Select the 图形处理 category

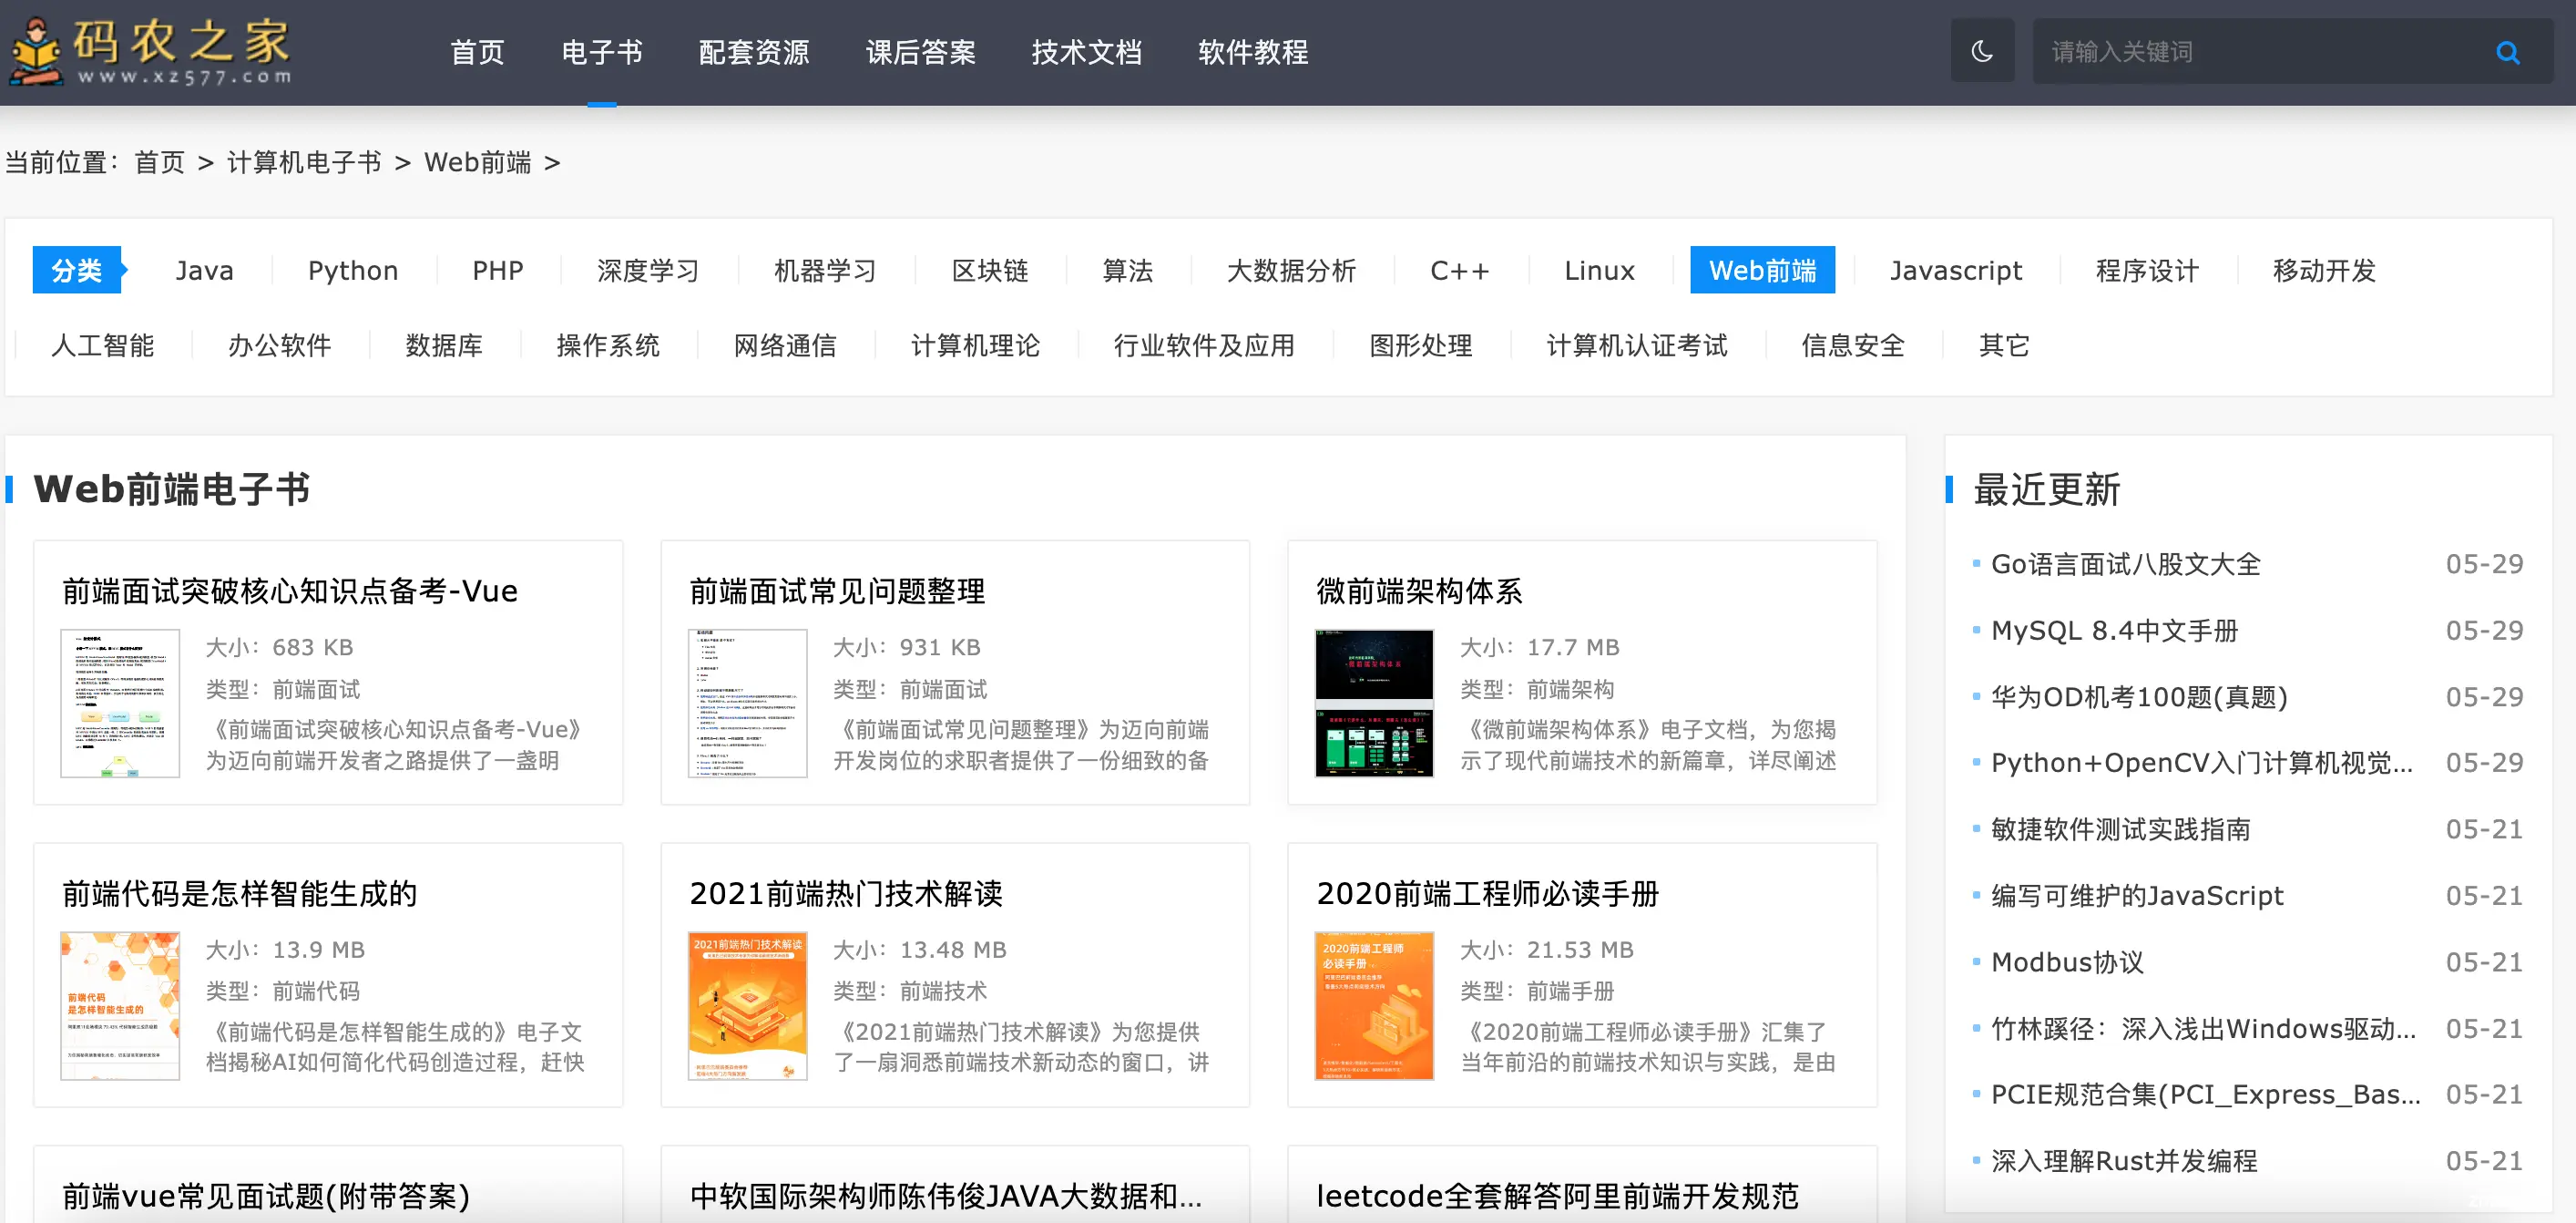[1420, 345]
